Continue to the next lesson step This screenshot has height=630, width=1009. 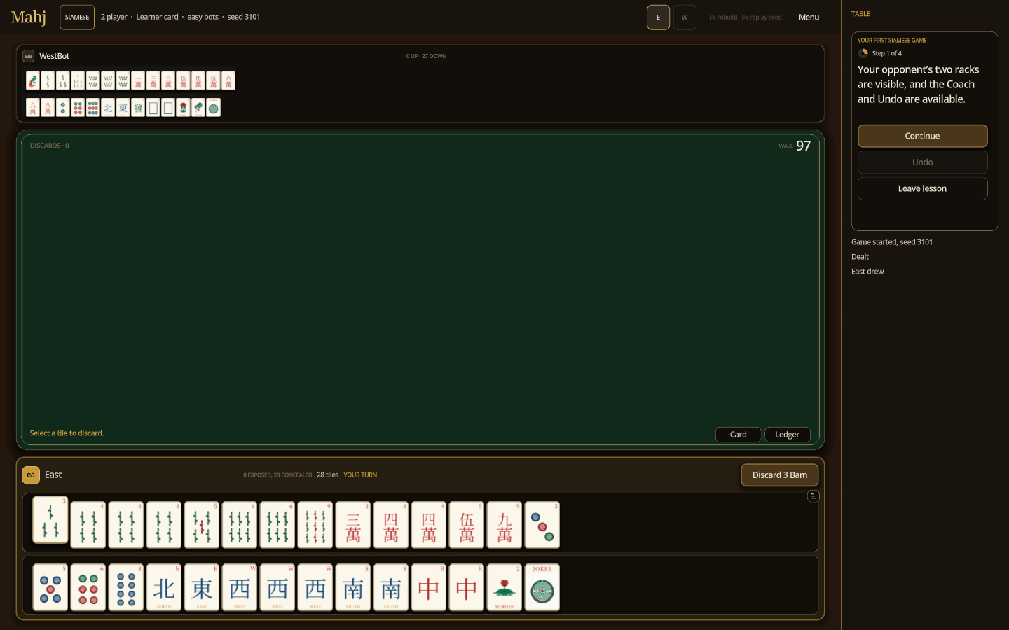[x=922, y=136]
